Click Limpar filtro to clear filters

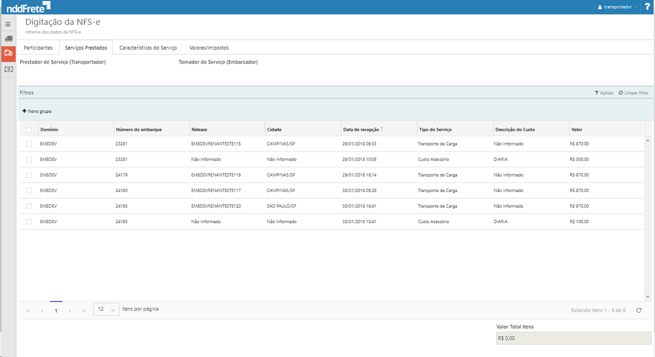coord(633,93)
